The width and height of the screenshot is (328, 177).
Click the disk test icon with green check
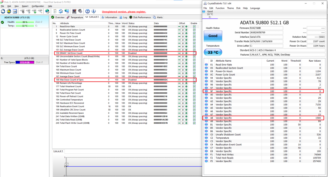click(x=34, y=11)
